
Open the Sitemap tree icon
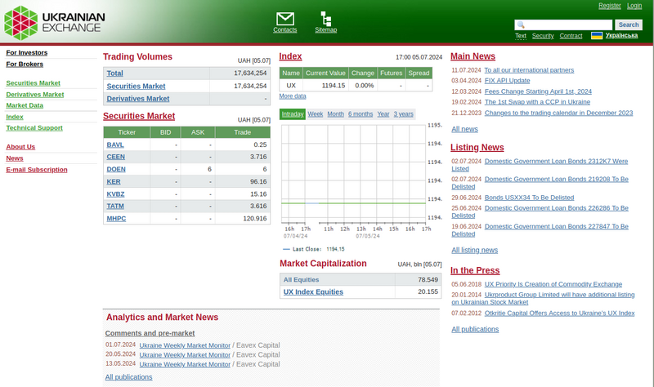coord(325,19)
